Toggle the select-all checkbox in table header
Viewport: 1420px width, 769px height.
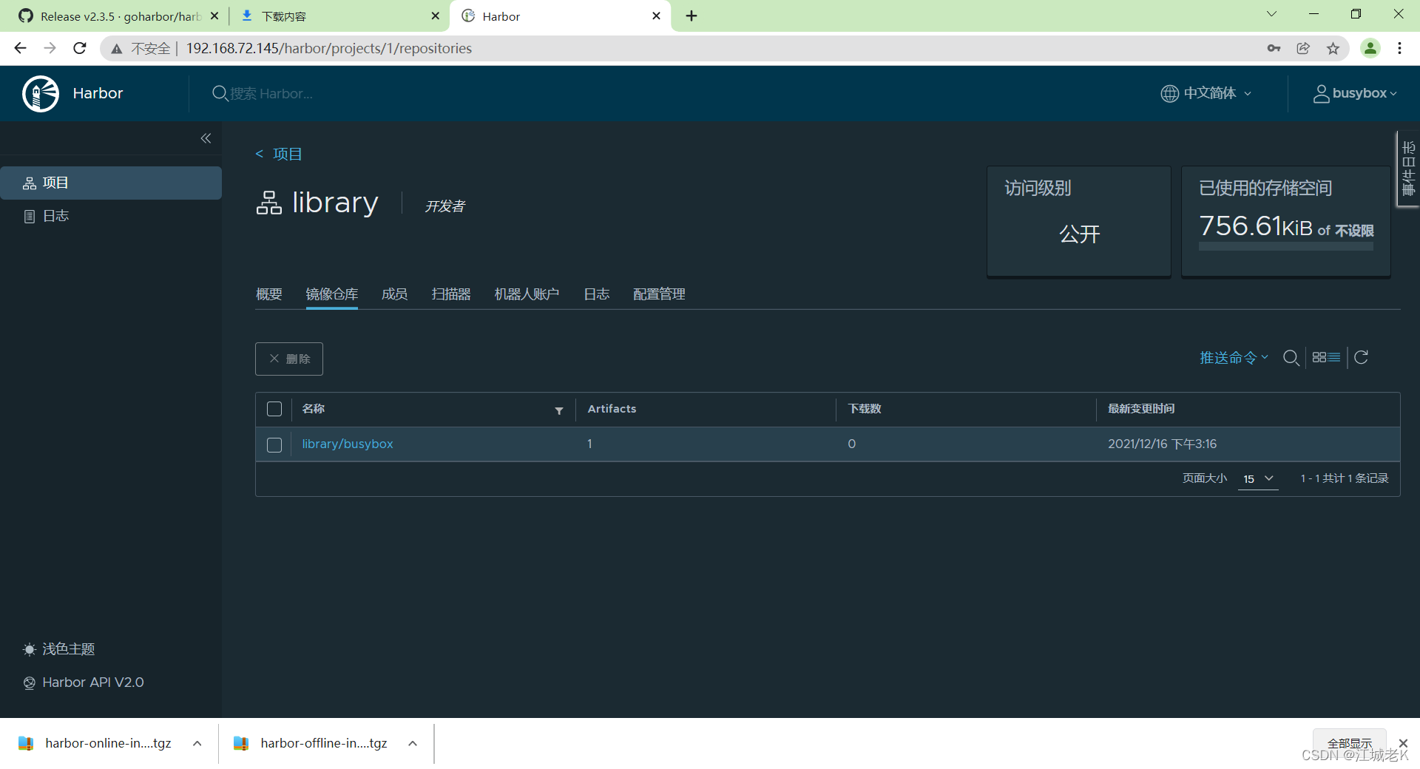coord(274,409)
